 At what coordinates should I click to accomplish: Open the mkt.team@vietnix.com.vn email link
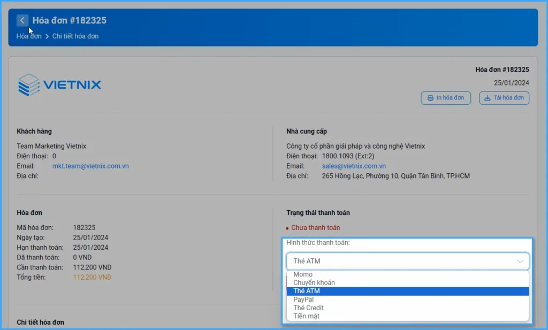90,166
